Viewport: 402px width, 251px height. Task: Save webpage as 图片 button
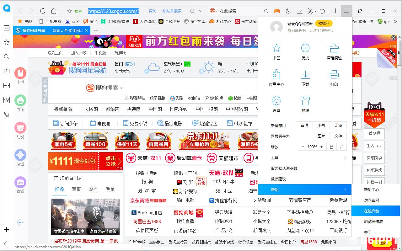[321, 136]
